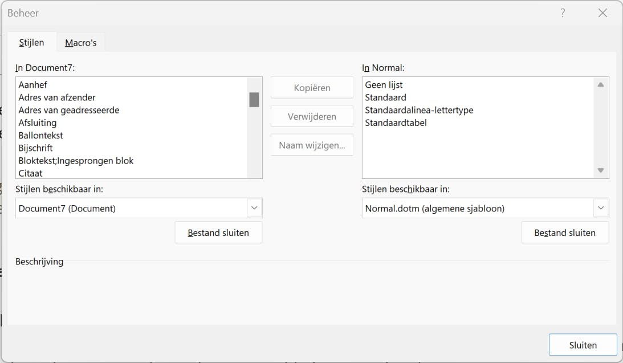This screenshot has width=623, height=363.
Task: Select Geen lijst in Normal list
Action: [384, 85]
